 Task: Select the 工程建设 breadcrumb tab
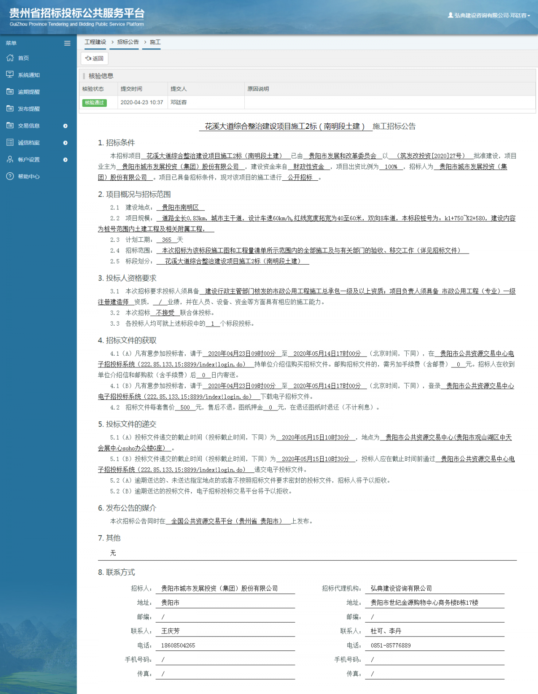click(x=95, y=42)
